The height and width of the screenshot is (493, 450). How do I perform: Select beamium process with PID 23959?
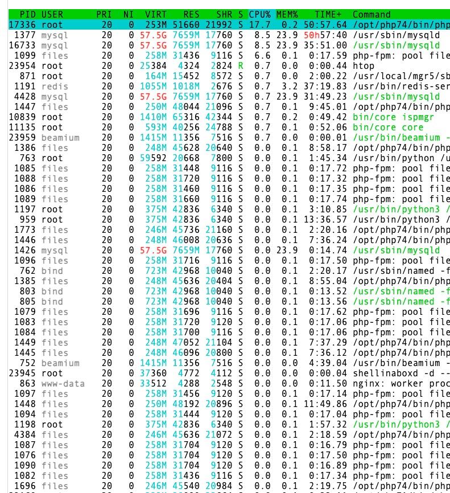tap(229, 137)
